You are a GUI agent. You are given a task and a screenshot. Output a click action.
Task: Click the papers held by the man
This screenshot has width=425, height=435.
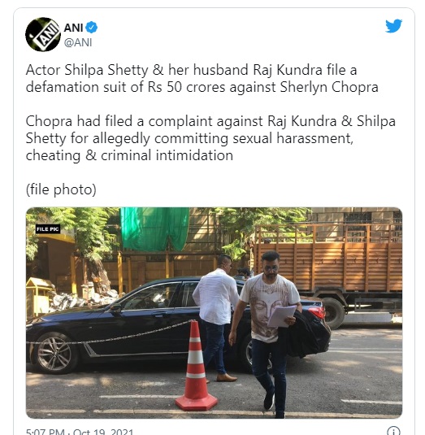[282, 315]
